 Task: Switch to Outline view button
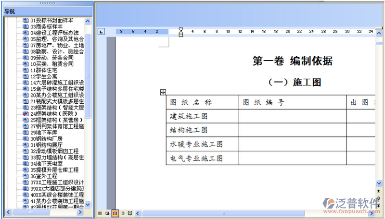click(x=123, y=213)
